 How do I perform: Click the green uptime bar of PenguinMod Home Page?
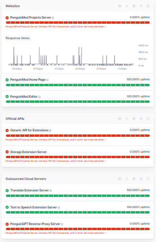[x=78, y=85]
